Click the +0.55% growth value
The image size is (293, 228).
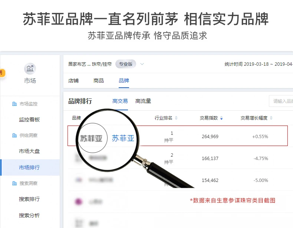point(260,137)
